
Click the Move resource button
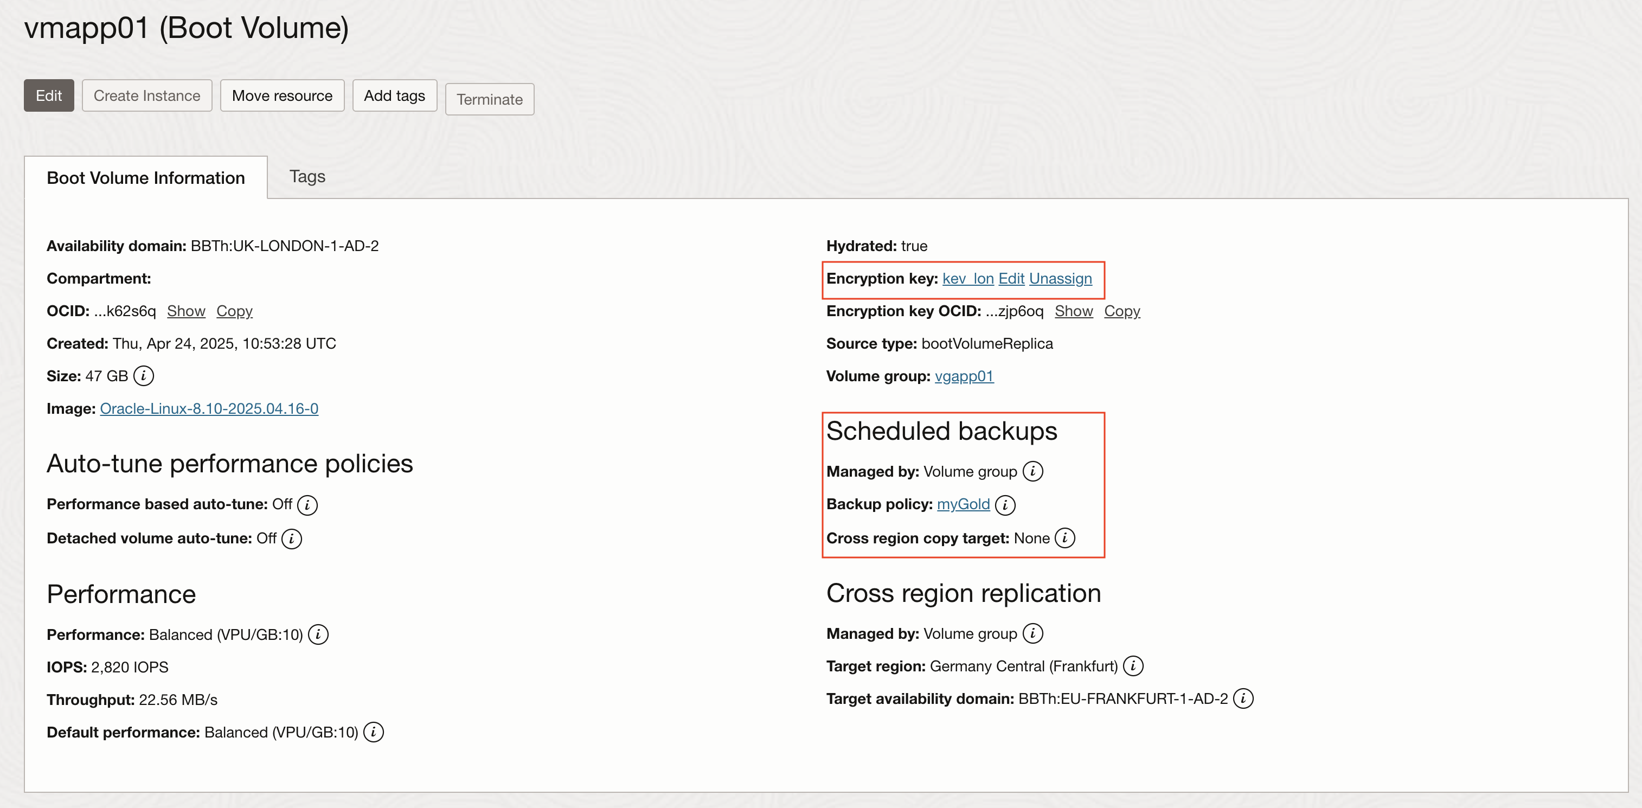click(282, 95)
